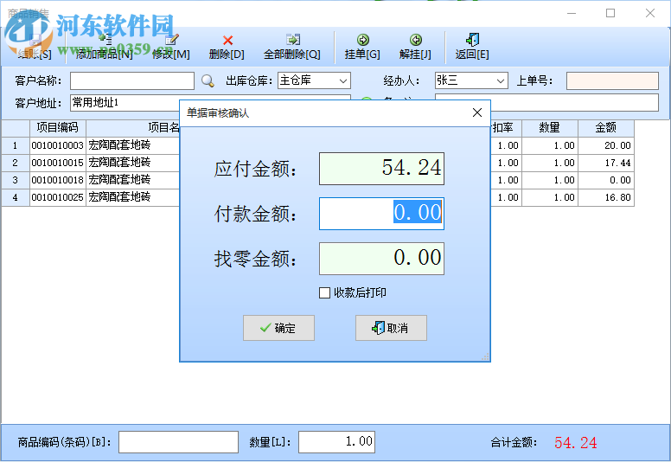Click the 数量 column header
Image resolution: width=671 pixels, height=462 pixels.
tap(549, 127)
